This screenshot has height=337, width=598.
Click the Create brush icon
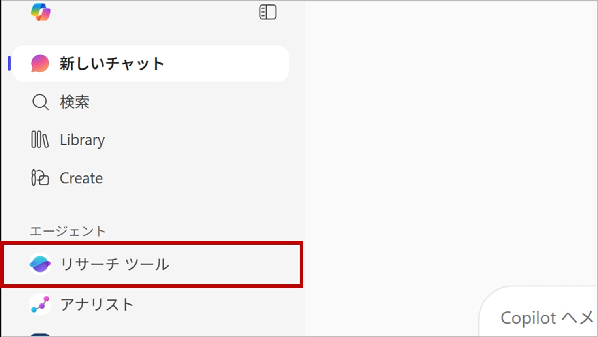[x=40, y=178]
